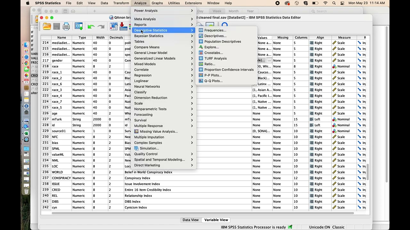Click the Open data document folder icon
The image size is (410, 230).
47,27
